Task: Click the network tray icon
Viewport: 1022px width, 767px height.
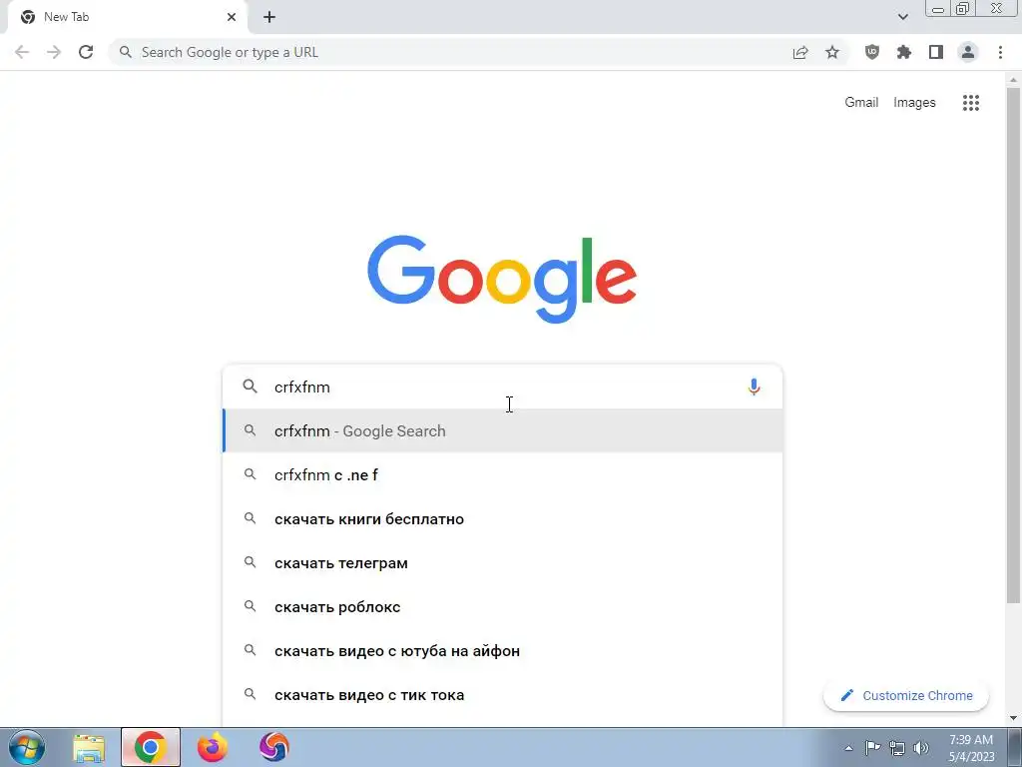Action: pos(897,748)
